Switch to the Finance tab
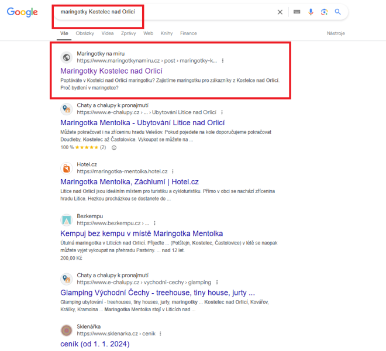 point(188,33)
